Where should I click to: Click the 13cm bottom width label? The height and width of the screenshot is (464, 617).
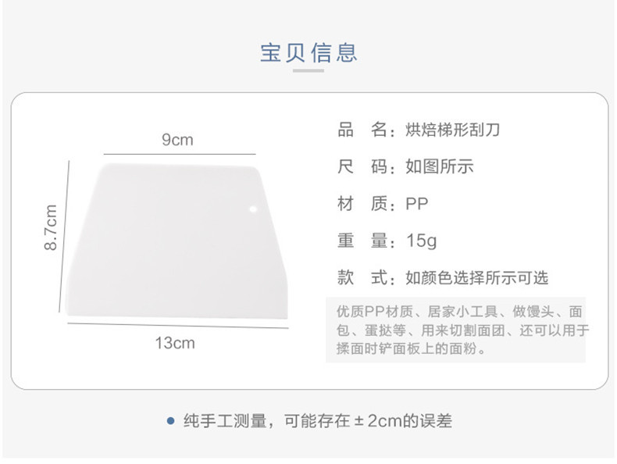click(x=174, y=343)
